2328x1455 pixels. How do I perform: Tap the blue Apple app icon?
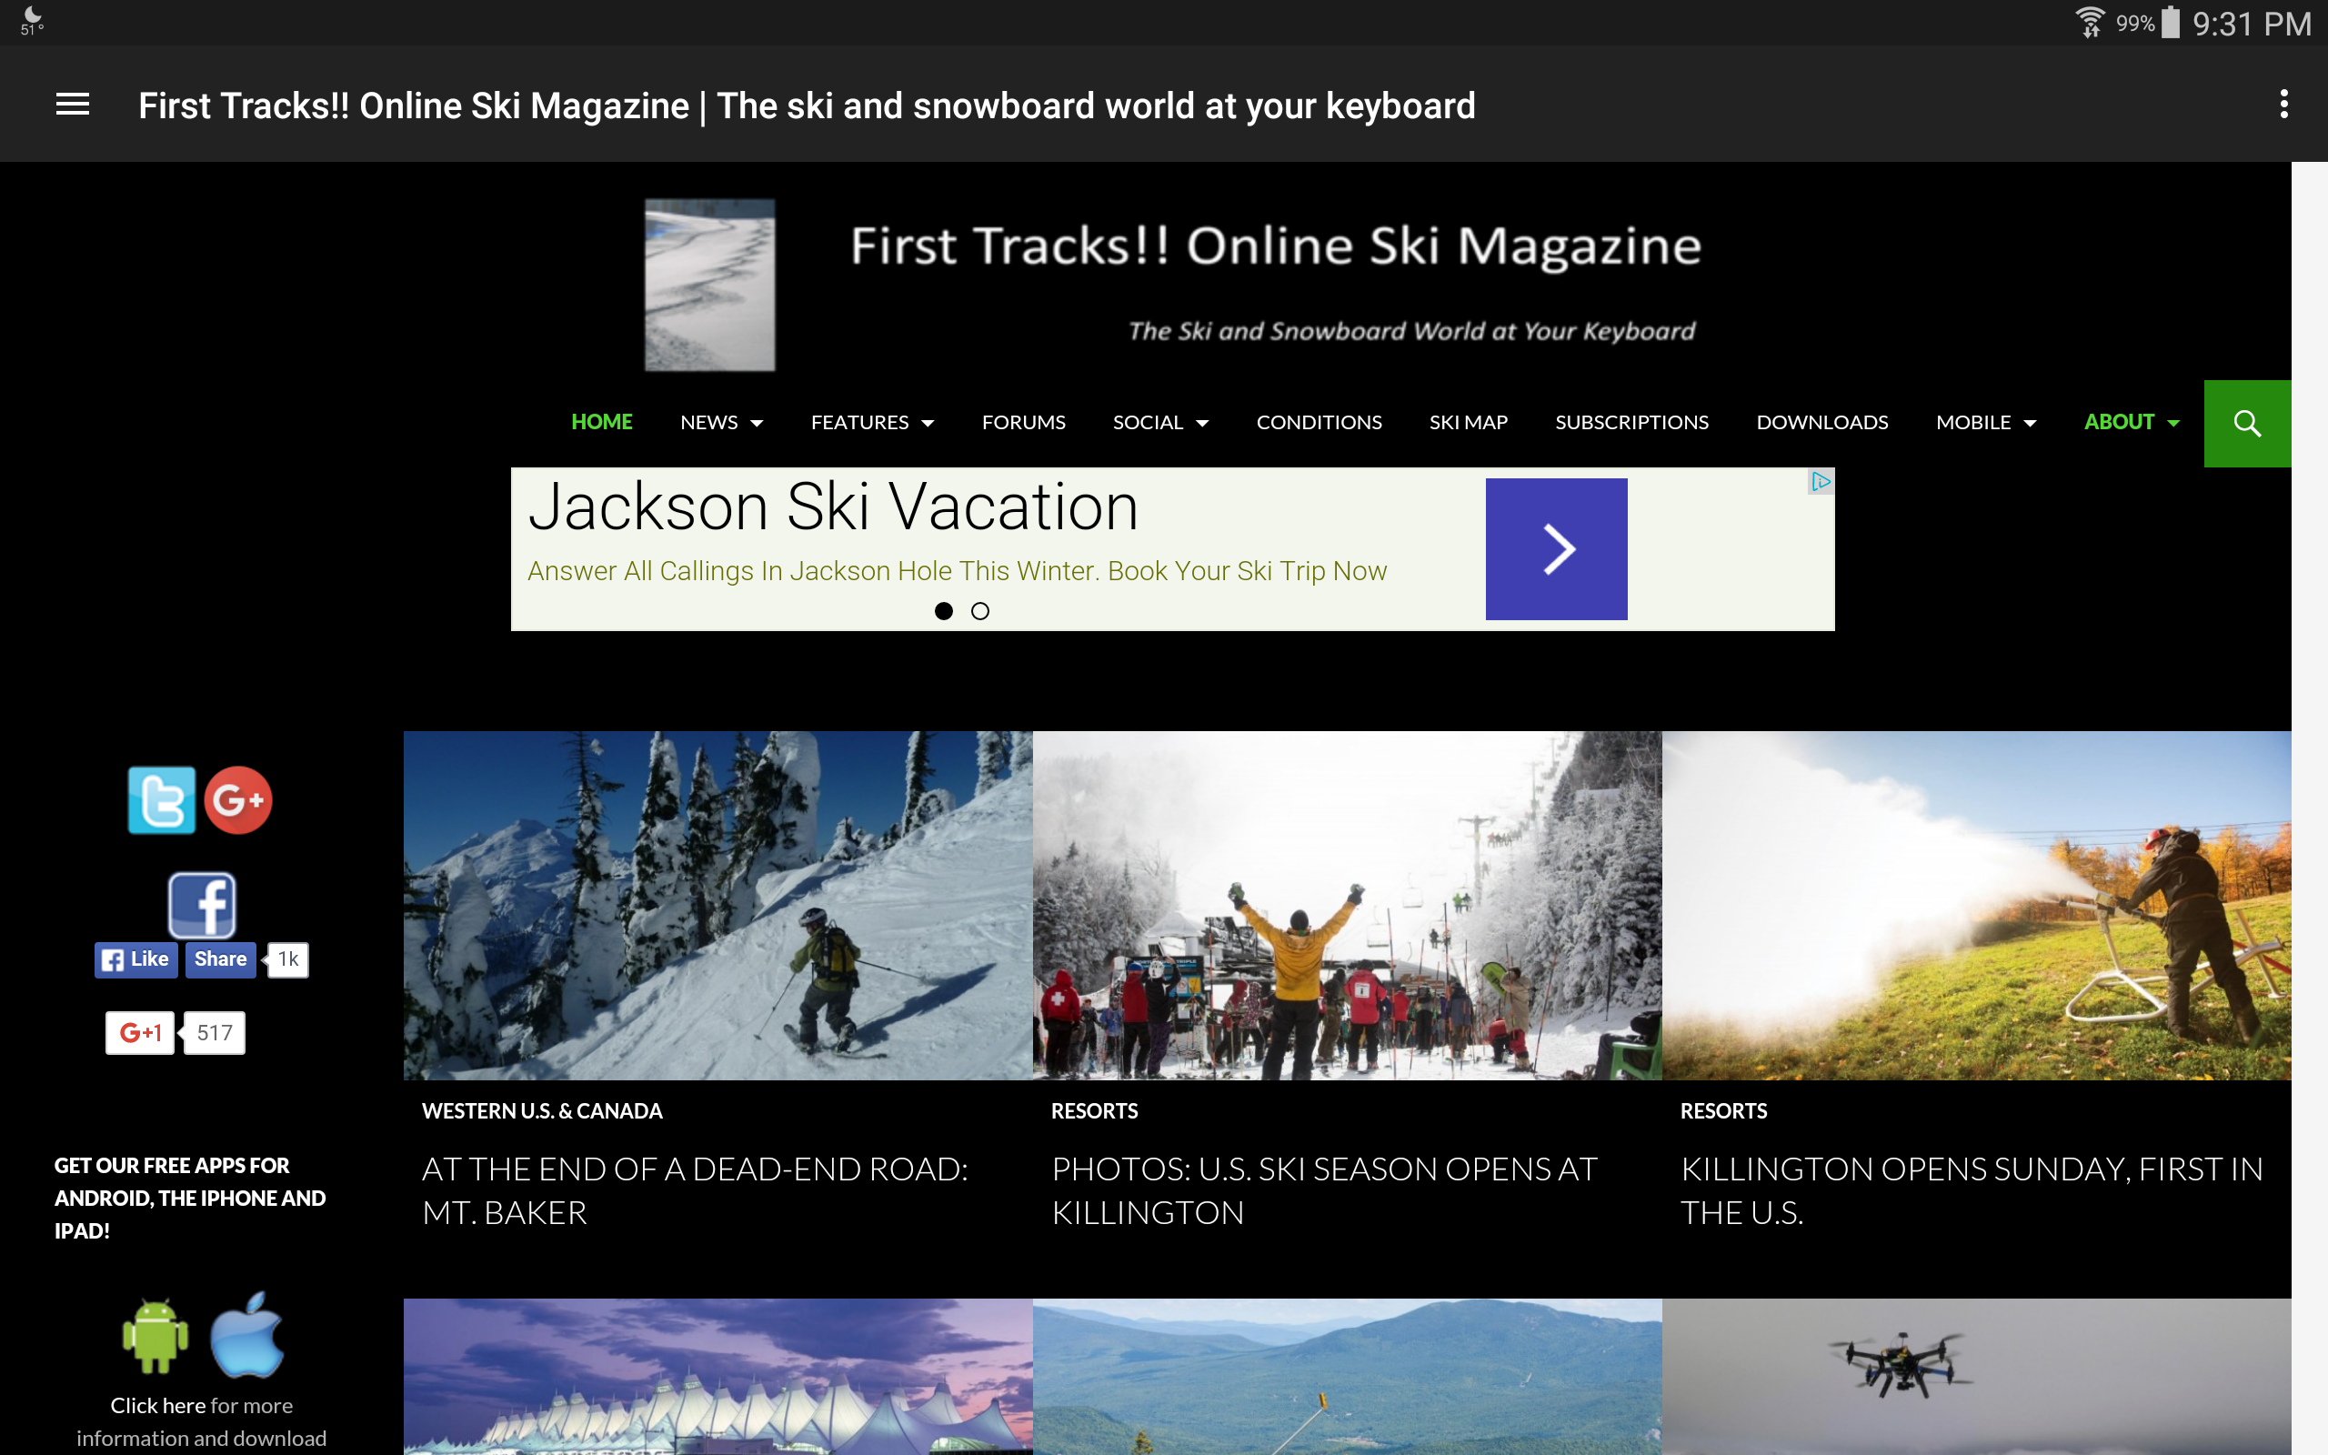(x=247, y=1335)
